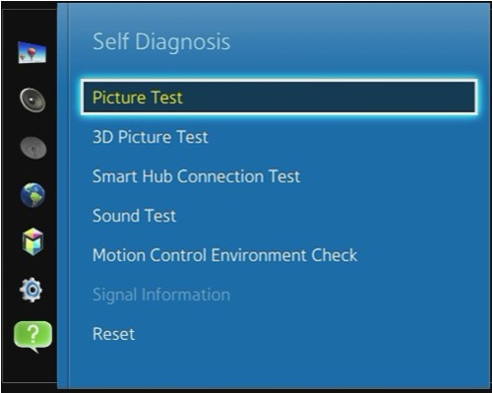
Task: Open Motion Control Environment Check
Action: pos(225,255)
